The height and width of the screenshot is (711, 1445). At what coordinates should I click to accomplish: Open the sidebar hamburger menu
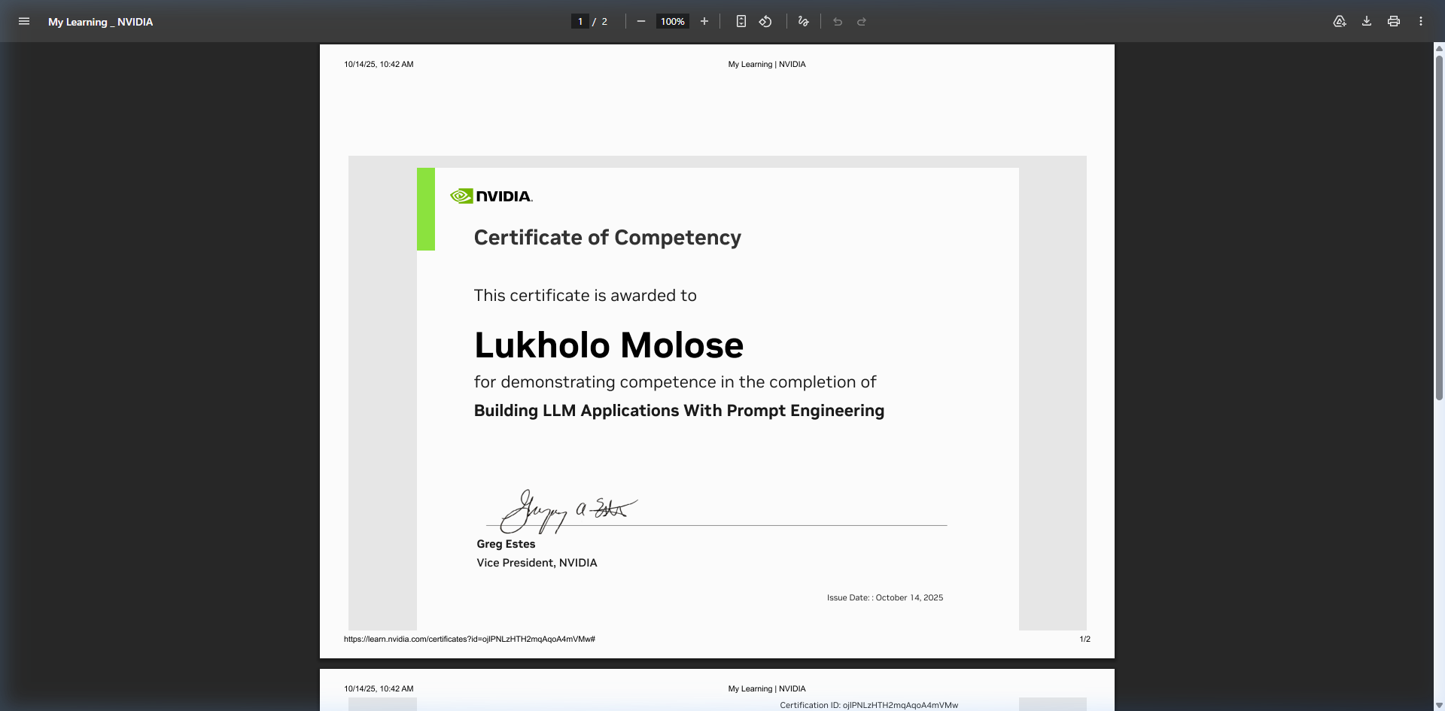point(24,21)
